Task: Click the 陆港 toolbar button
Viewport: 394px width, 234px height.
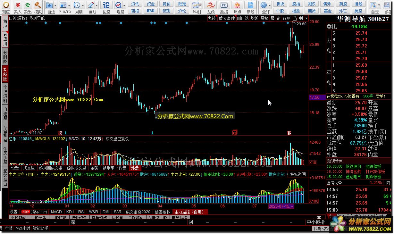Action: tap(182, 4)
